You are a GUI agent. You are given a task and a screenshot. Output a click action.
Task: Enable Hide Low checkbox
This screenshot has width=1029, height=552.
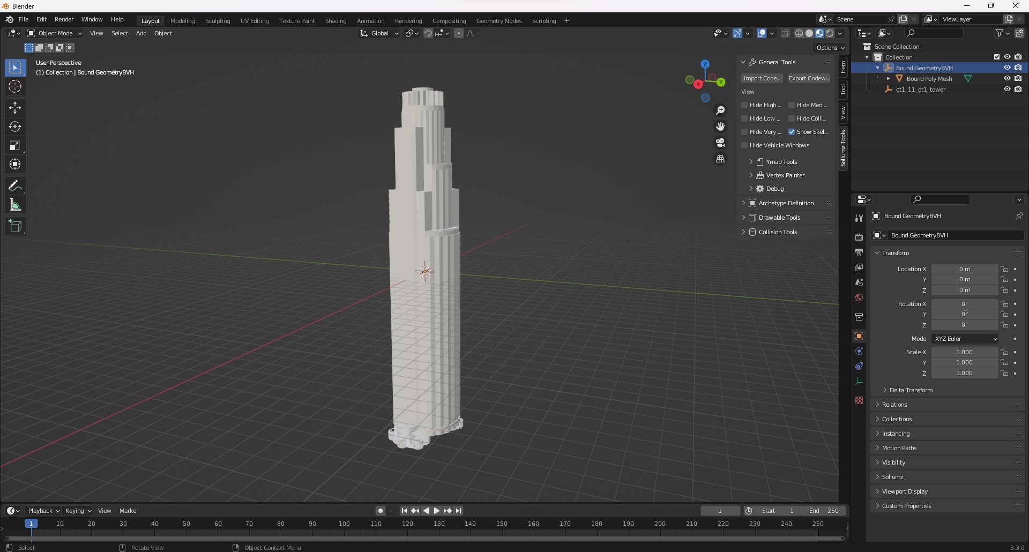click(744, 118)
